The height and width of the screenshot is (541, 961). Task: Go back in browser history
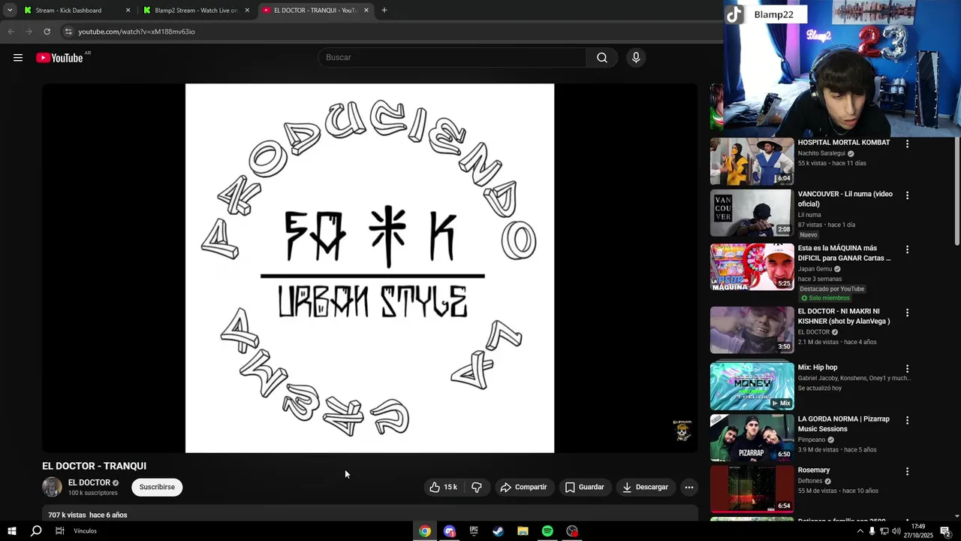coord(11,32)
